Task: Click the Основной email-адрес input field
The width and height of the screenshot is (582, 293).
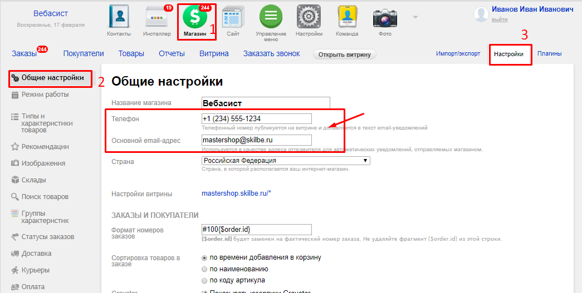Action: click(x=257, y=140)
